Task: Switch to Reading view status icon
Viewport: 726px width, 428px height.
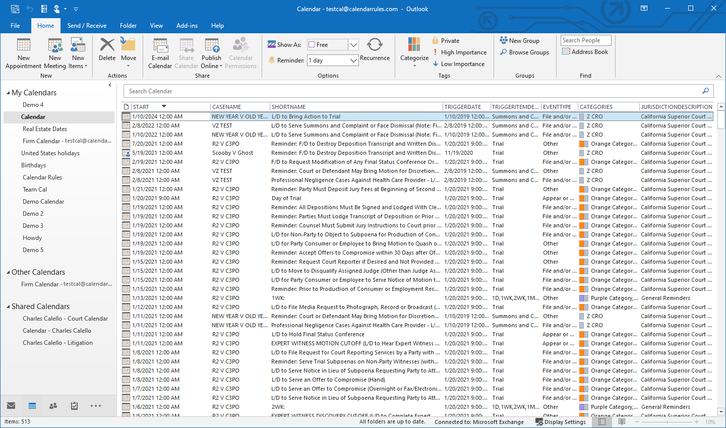Action: [622, 422]
